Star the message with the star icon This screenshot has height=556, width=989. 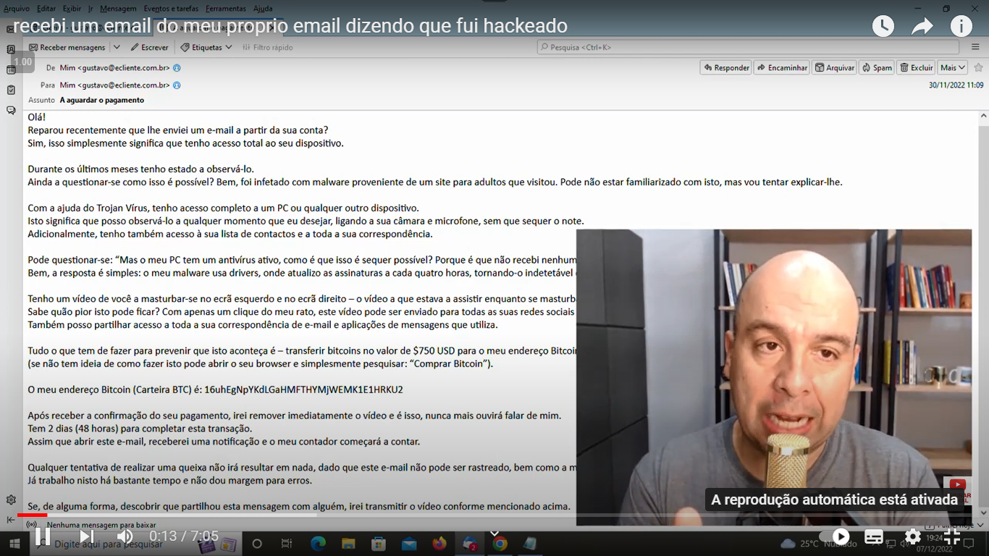coord(978,67)
